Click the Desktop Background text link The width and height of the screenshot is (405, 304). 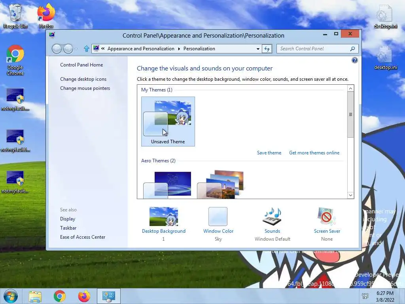point(164,231)
